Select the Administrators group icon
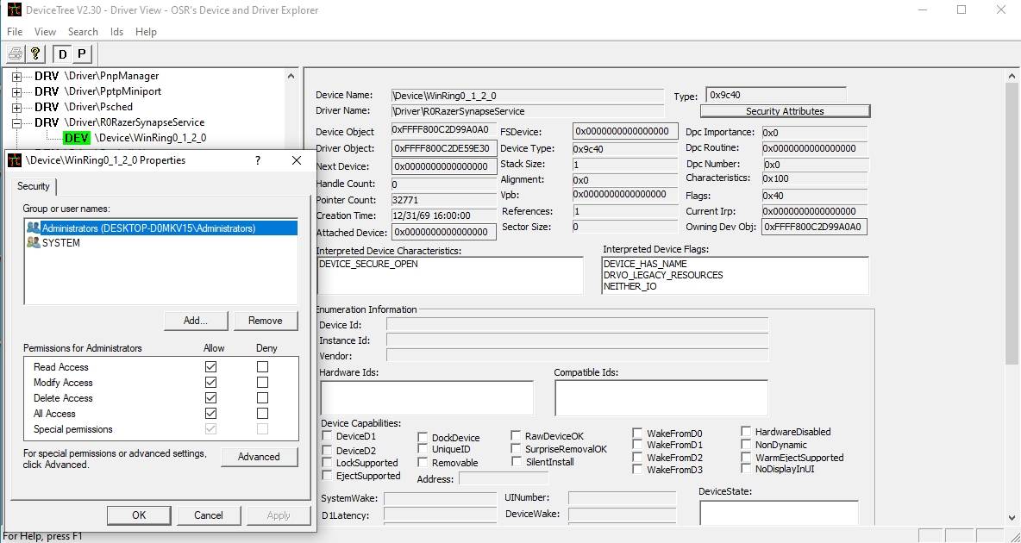The image size is (1021, 543). [34, 228]
